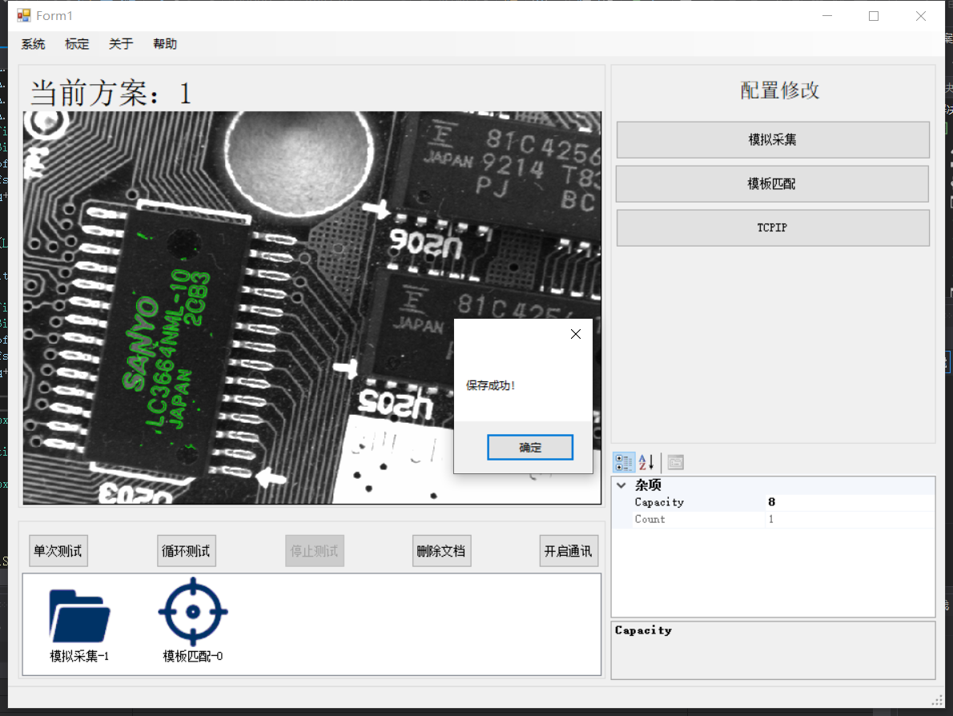Collapse the 杂项 property category
Image resolution: width=953 pixels, height=716 pixels.
click(x=621, y=485)
